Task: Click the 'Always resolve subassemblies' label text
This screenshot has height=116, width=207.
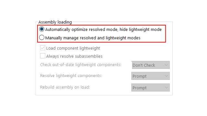Action: 74,56
